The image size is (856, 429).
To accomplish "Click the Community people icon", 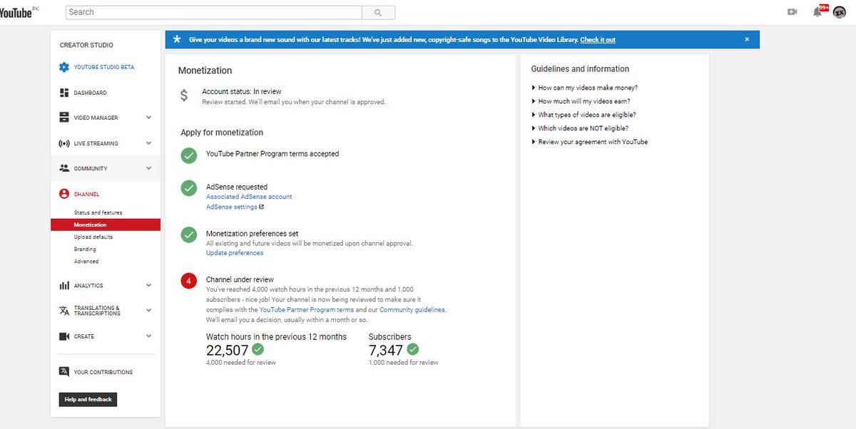I will point(64,168).
